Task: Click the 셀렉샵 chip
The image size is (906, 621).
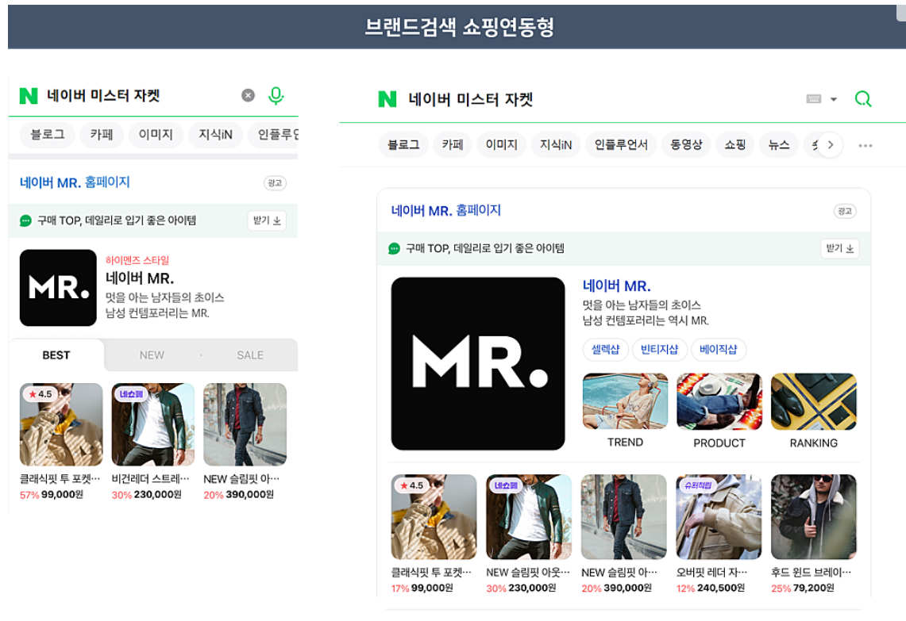Action: coord(606,349)
